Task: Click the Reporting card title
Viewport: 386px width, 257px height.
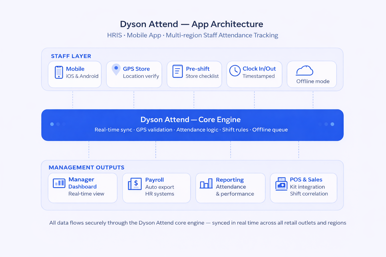Action: (230, 180)
